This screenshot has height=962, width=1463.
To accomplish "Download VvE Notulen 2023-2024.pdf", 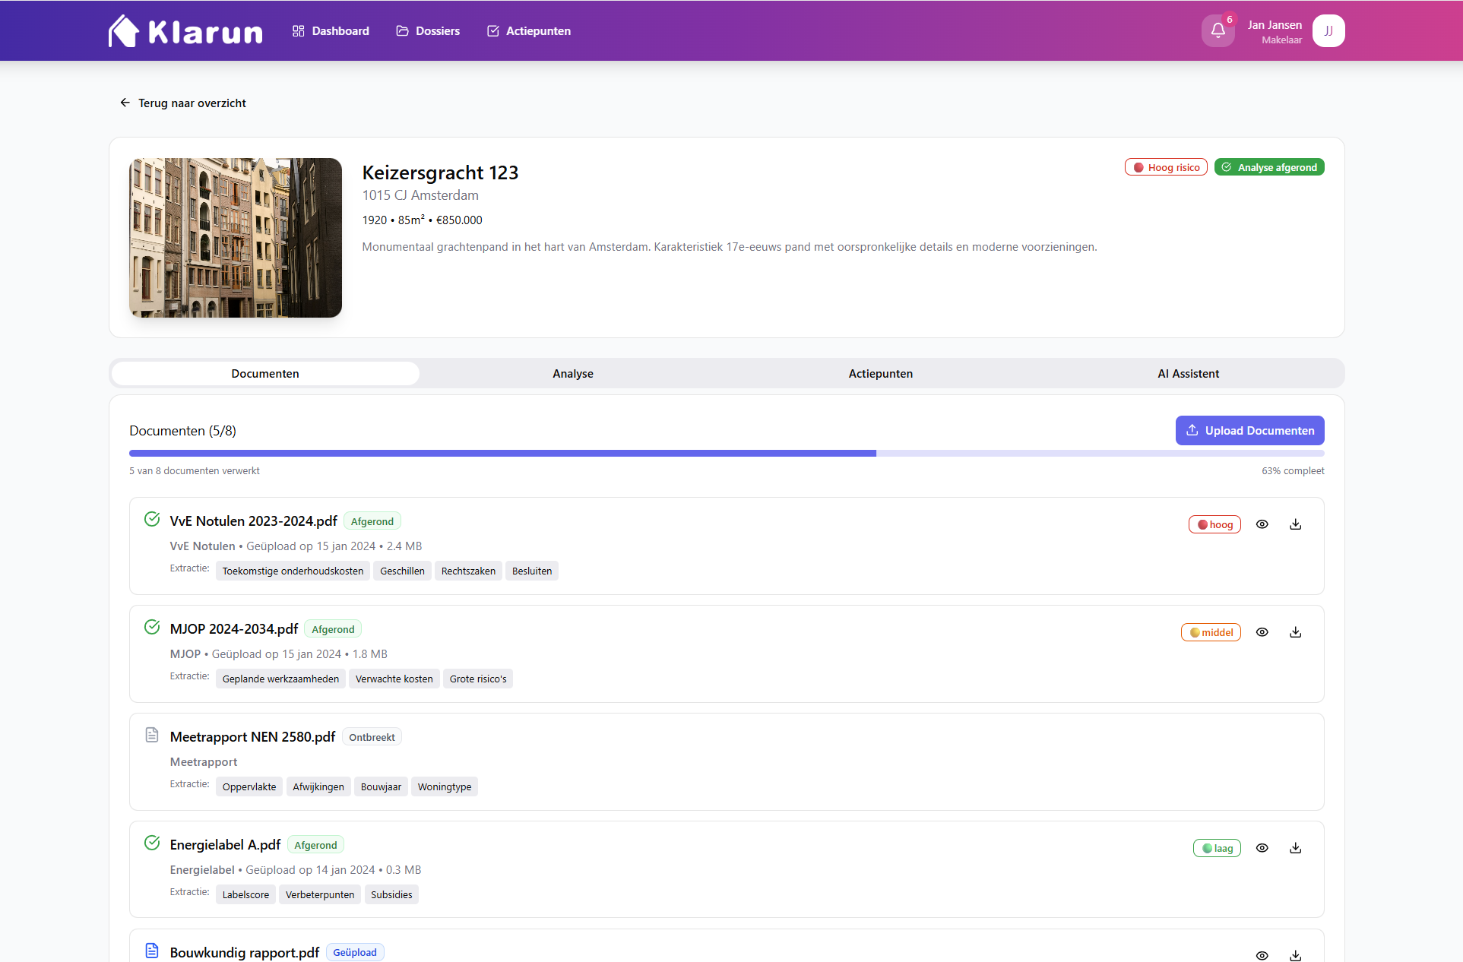I will click(1296, 524).
